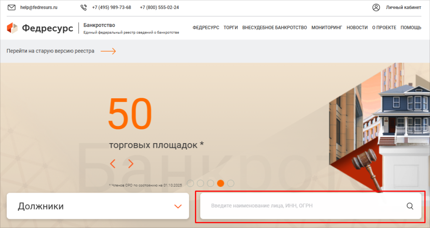Screen dimensions: 430x228
Task: Select the last carousel dot
Action: [231, 183]
